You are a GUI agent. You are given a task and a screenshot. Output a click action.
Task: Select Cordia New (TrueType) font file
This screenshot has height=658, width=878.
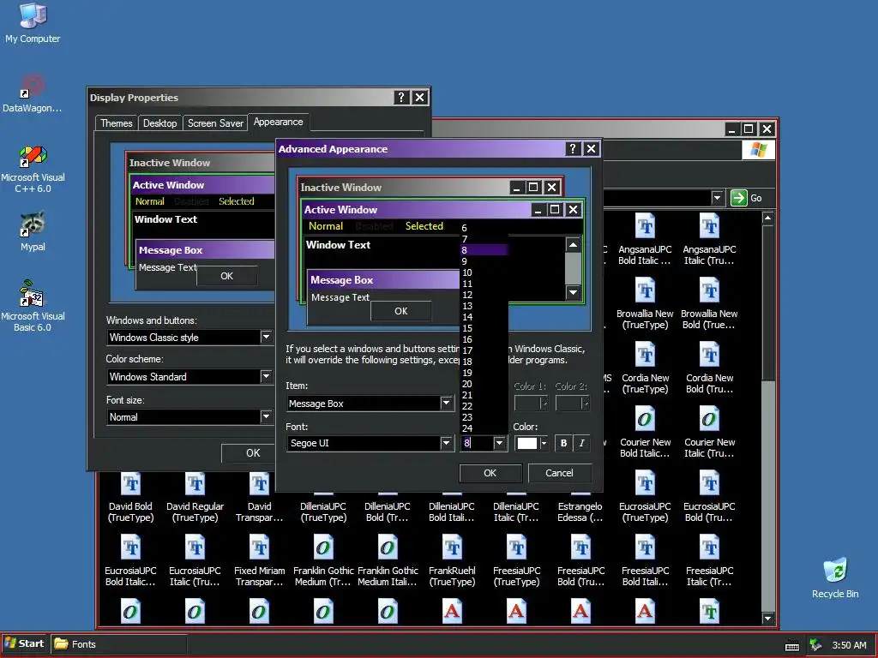[x=645, y=368]
